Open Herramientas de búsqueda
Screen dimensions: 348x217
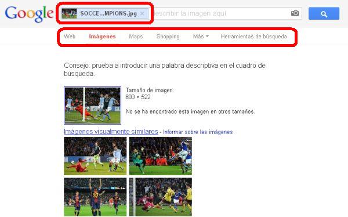click(253, 37)
